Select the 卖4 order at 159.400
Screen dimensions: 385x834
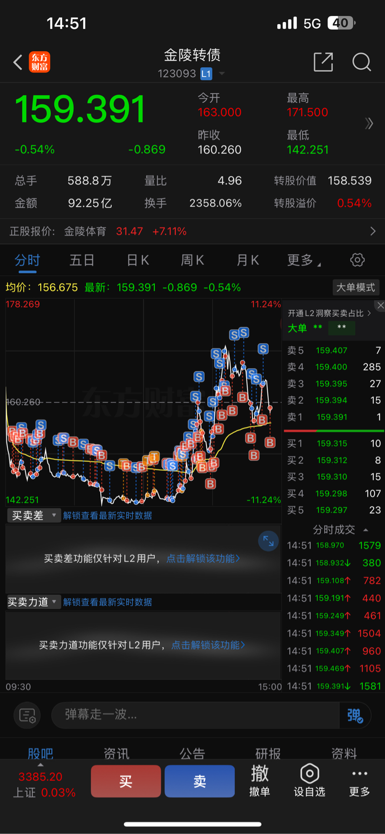pyautogui.click(x=334, y=367)
